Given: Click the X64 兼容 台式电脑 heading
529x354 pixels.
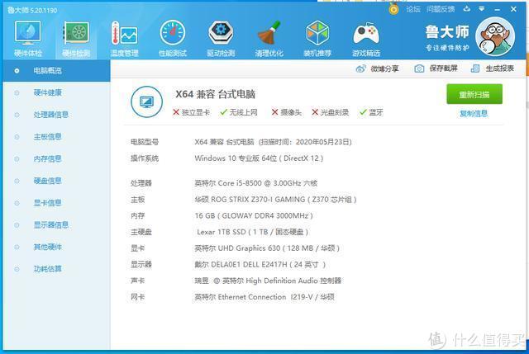Looking at the screenshot, I should click(215, 94).
